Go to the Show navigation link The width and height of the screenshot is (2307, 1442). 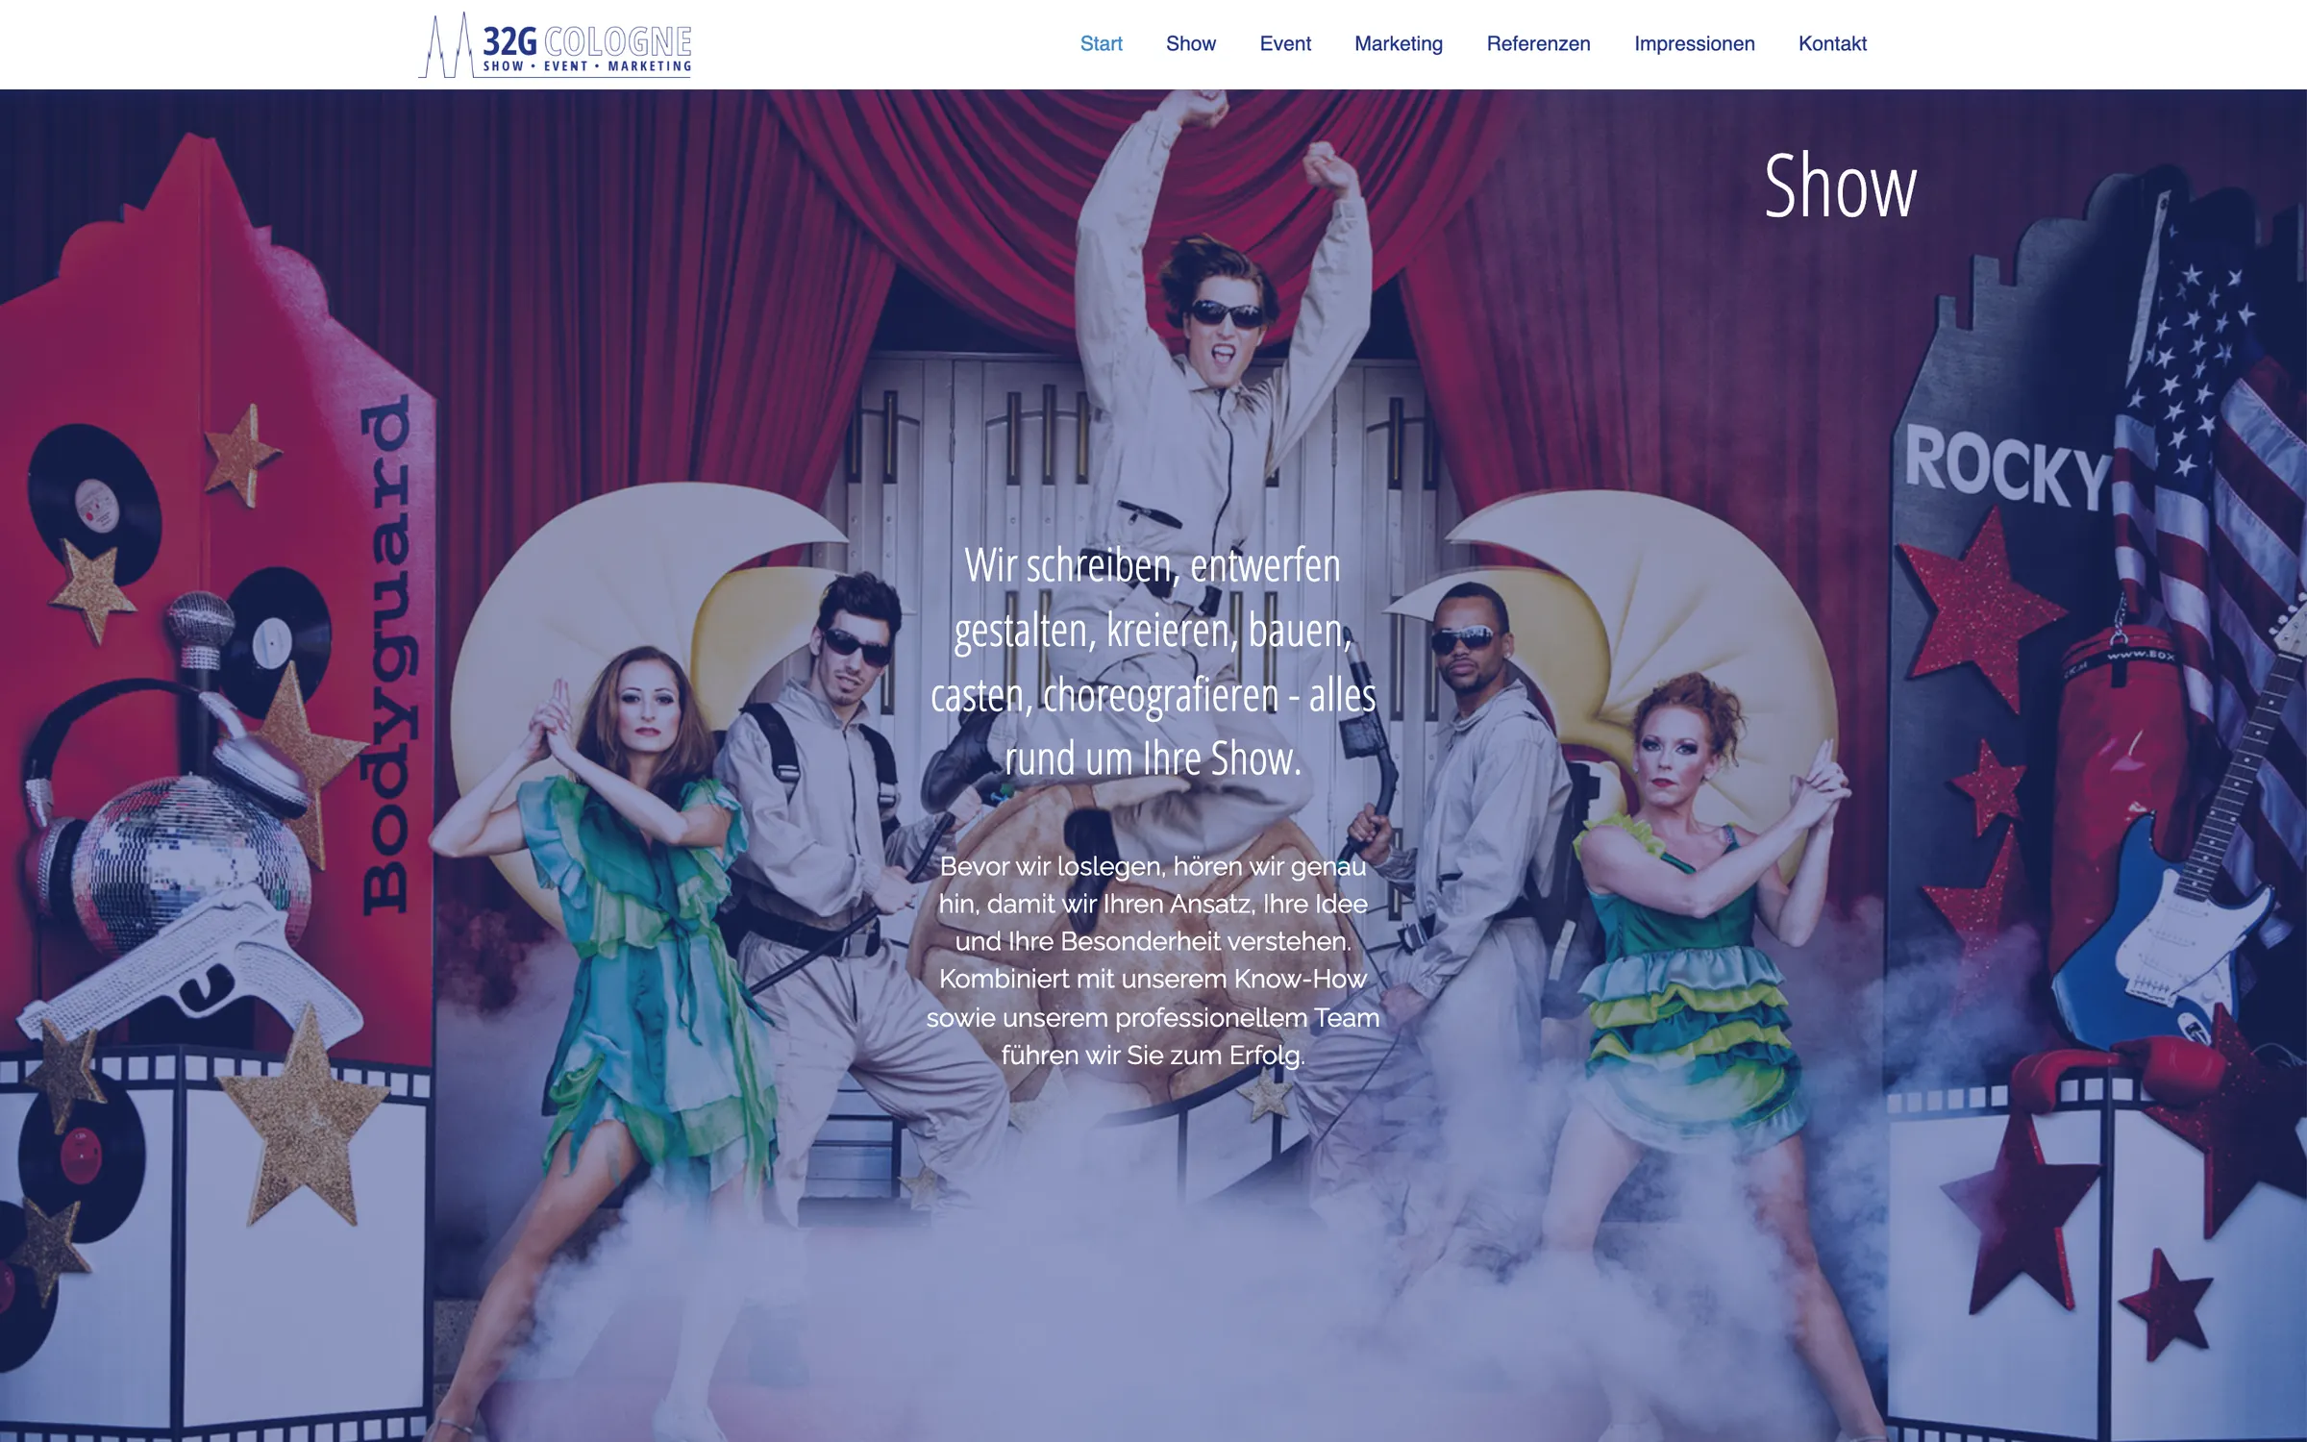coord(1190,44)
